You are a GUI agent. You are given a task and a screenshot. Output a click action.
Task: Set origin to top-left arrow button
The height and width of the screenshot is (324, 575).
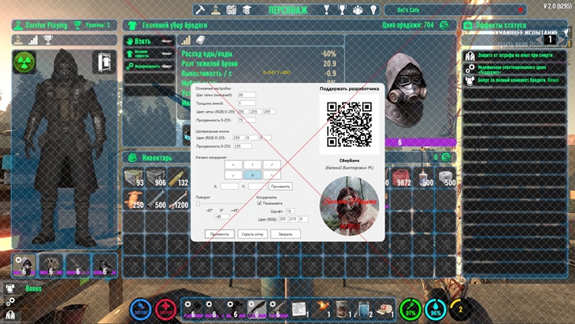tap(234, 165)
